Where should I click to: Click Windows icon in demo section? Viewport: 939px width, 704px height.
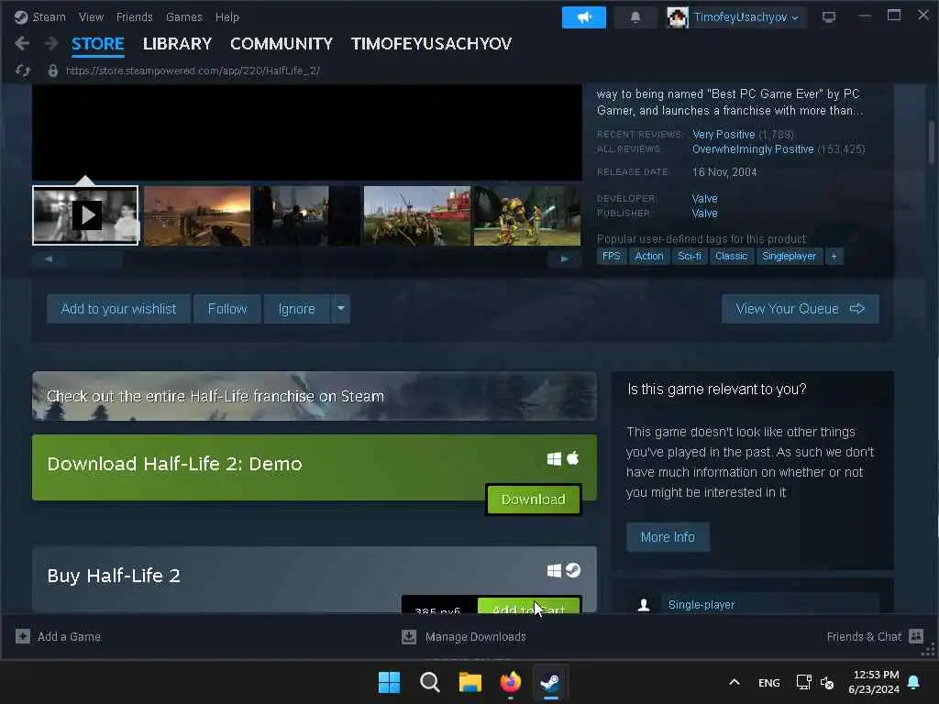554,459
